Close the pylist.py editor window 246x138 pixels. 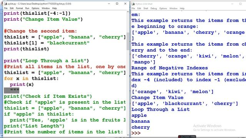[125, 3]
